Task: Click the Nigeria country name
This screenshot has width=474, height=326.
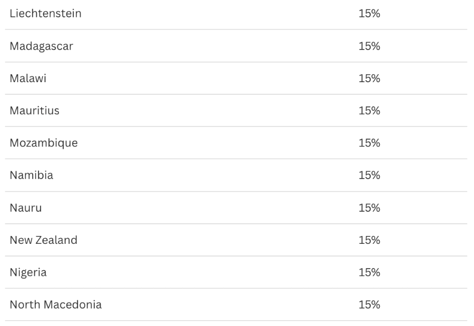Action: (28, 272)
